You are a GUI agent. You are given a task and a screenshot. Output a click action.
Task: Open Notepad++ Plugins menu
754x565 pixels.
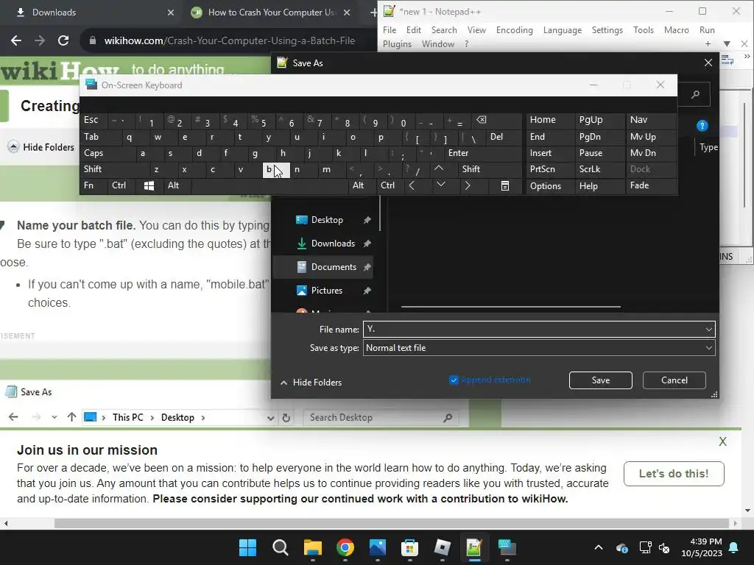point(397,43)
